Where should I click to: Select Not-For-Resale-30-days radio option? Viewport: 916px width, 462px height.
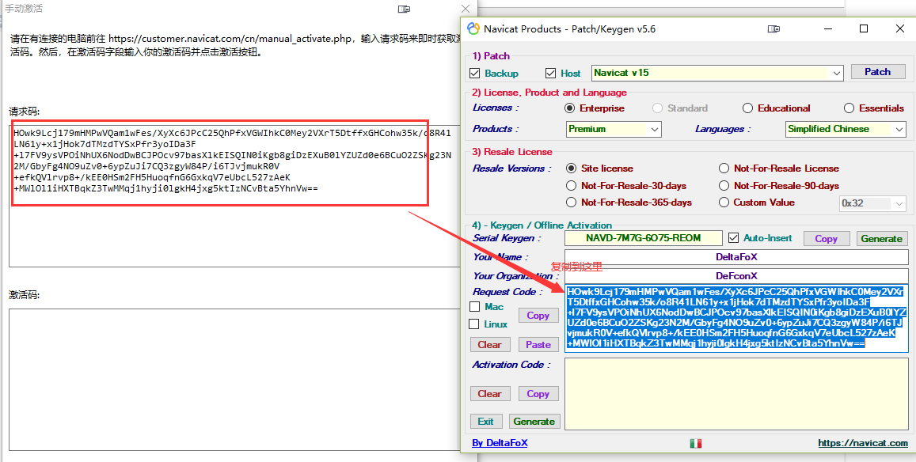coord(571,186)
